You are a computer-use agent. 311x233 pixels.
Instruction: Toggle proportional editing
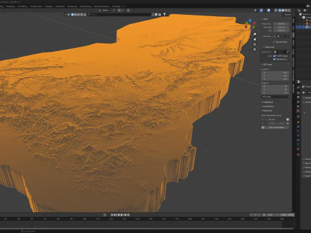click(128, 10)
